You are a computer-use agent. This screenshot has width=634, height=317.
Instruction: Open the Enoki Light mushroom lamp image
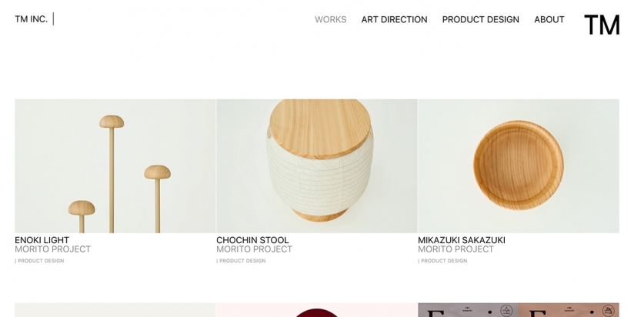click(x=115, y=165)
